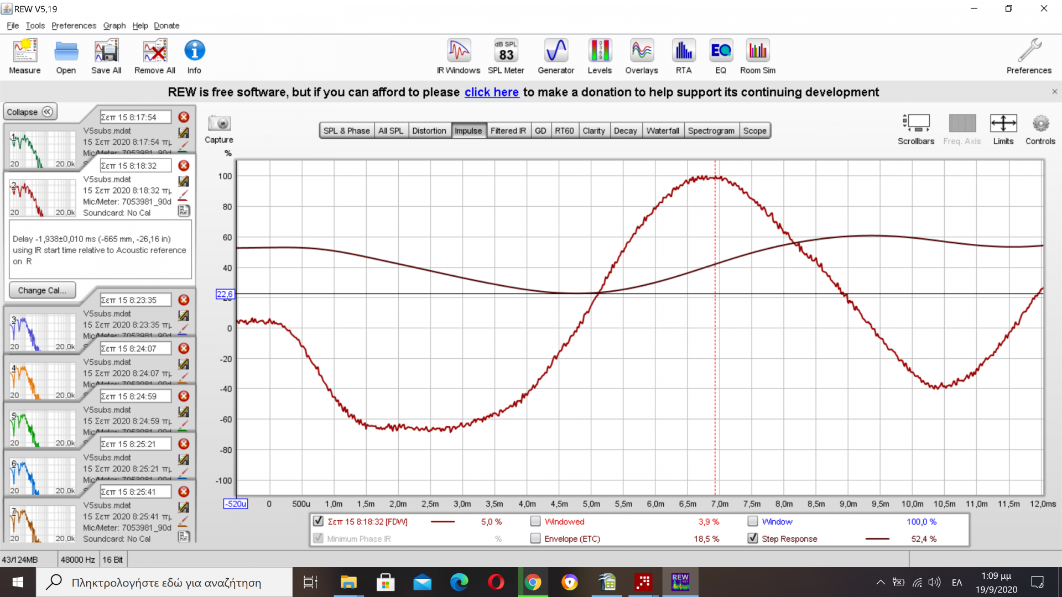The image size is (1062, 597).
Task: Switch to the Waterfall graph tab
Action: 662,131
